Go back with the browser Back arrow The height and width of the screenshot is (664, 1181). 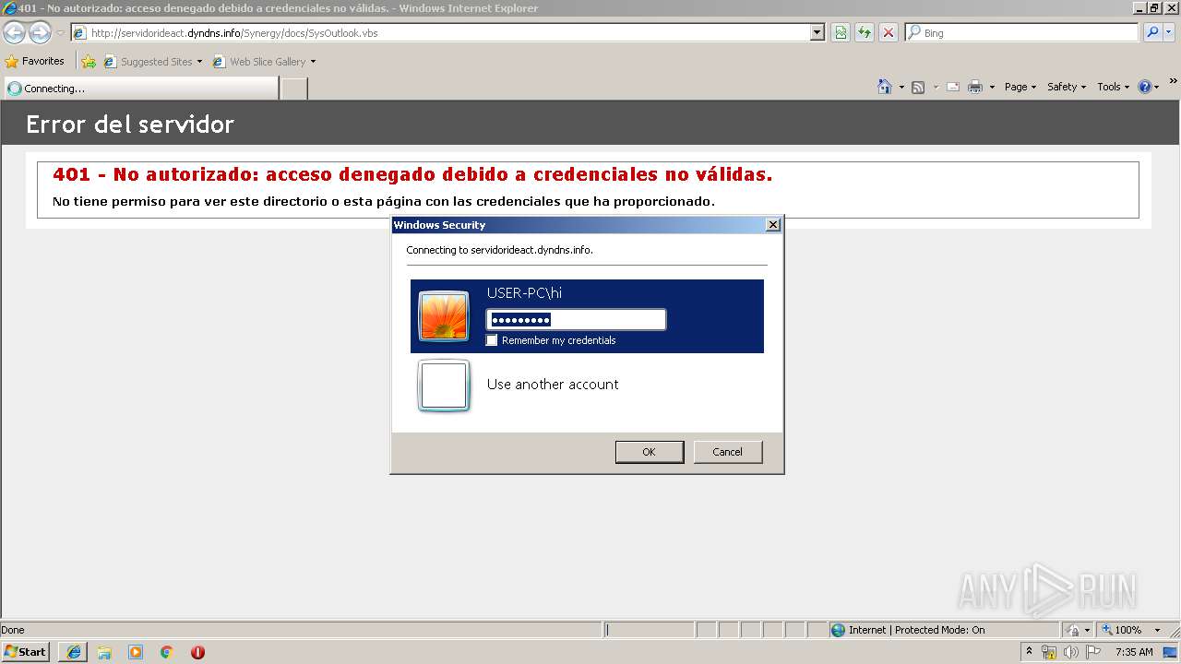(14, 33)
